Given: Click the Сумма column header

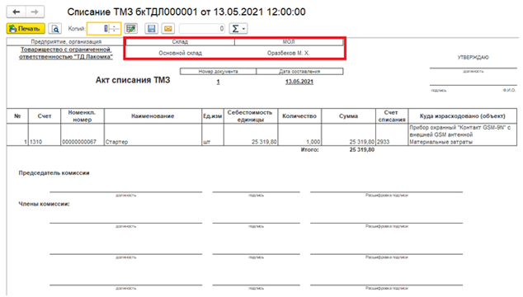Looking at the screenshot, I should (x=349, y=116).
